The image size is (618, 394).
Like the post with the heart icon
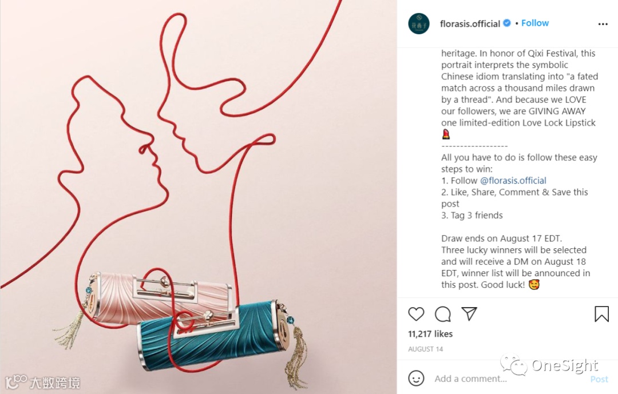pos(416,314)
